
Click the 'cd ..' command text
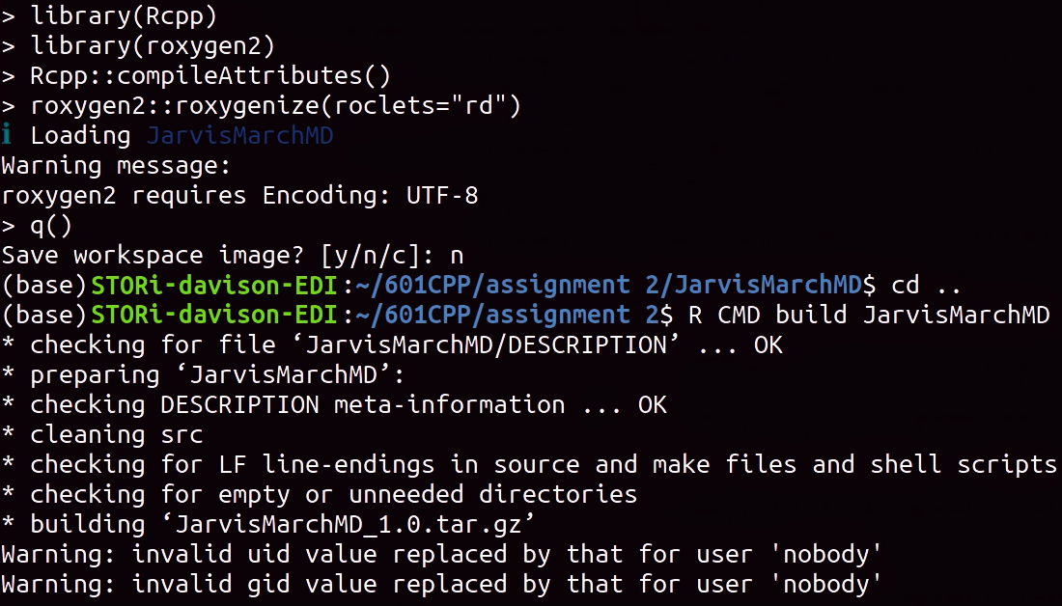pos(926,285)
